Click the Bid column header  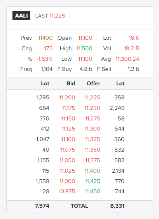[71, 83]
